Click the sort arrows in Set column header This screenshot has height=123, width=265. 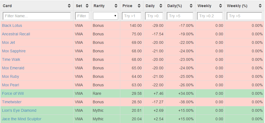click(x=87, y=6)
